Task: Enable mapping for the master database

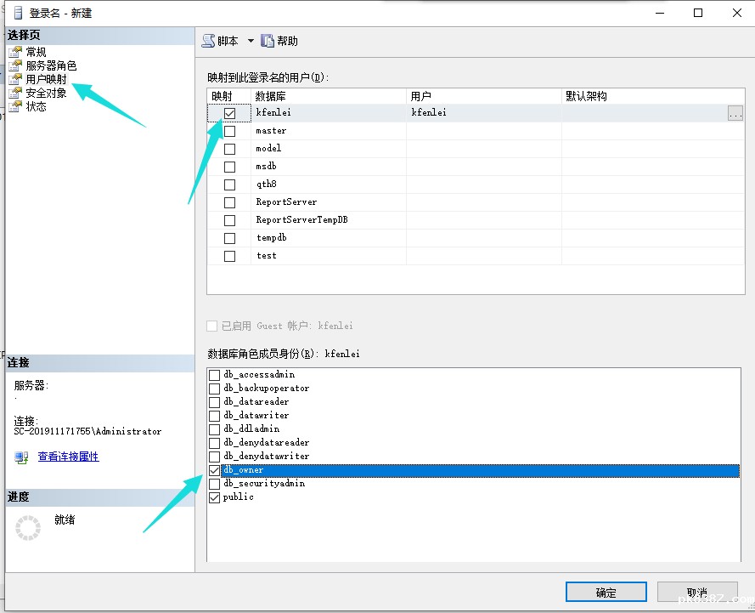Action: click(x=229, y=131)
